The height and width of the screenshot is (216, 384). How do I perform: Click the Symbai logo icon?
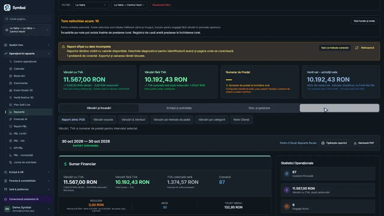click(x=7, y=8)
